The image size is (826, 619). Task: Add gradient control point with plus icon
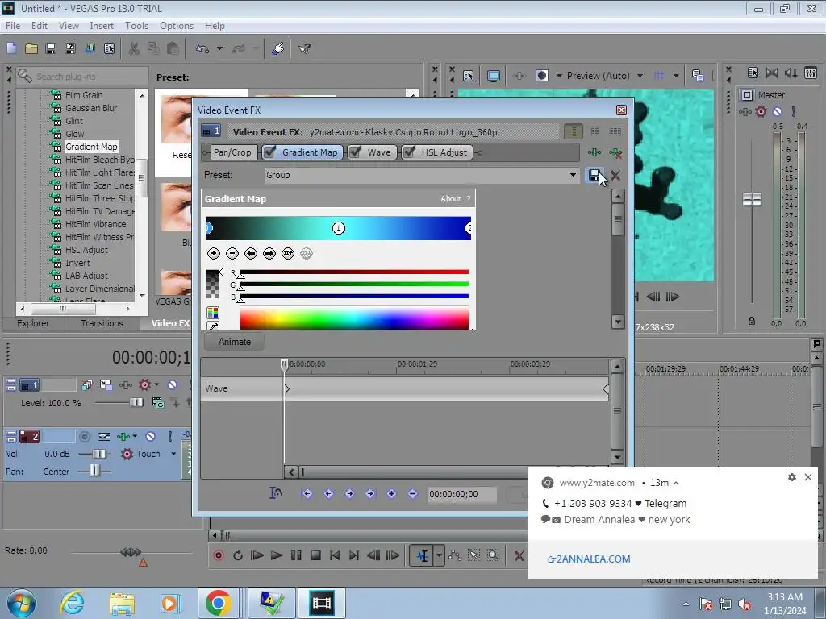[213, 254]
